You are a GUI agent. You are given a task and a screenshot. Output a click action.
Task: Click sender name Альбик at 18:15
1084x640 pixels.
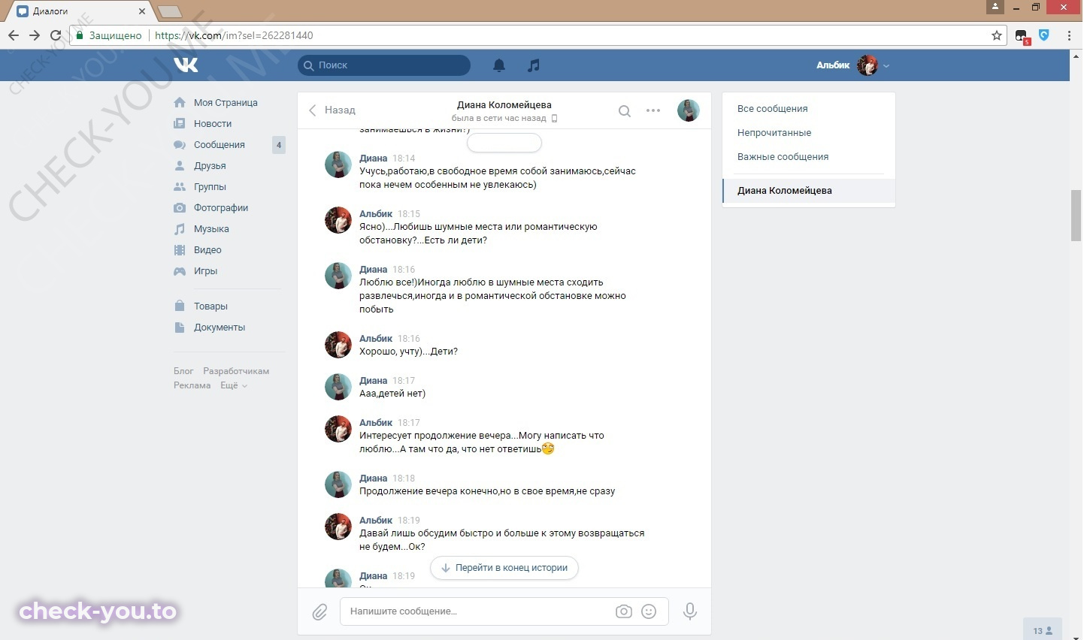pyautogui.click(x=376, y=214)
